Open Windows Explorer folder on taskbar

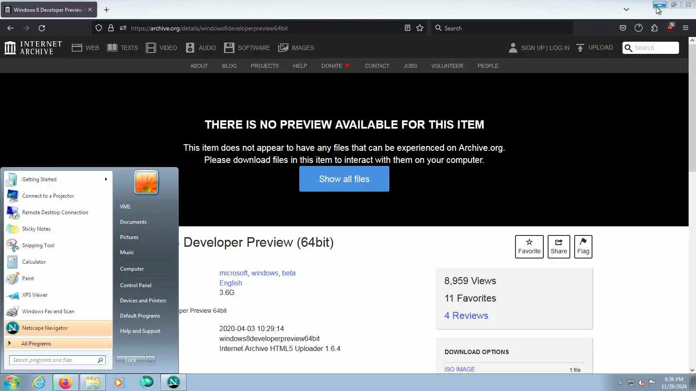point(93,382)
